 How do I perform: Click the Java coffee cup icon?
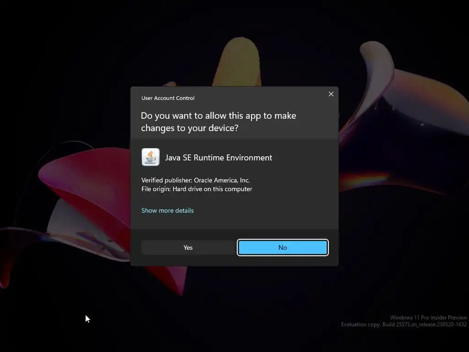150,157
